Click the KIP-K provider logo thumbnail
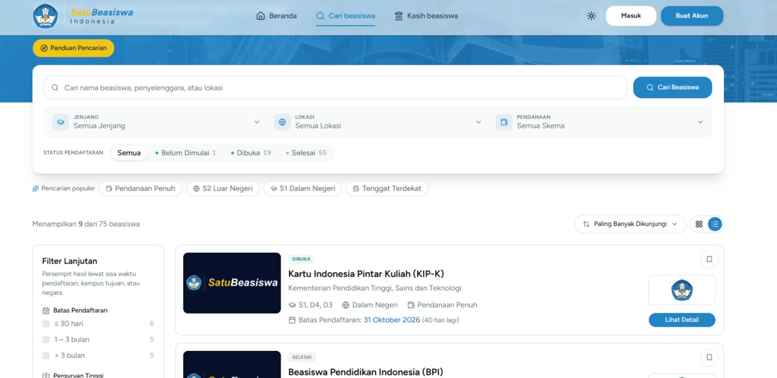The image size is (777, 378). (x=682, y=290)
